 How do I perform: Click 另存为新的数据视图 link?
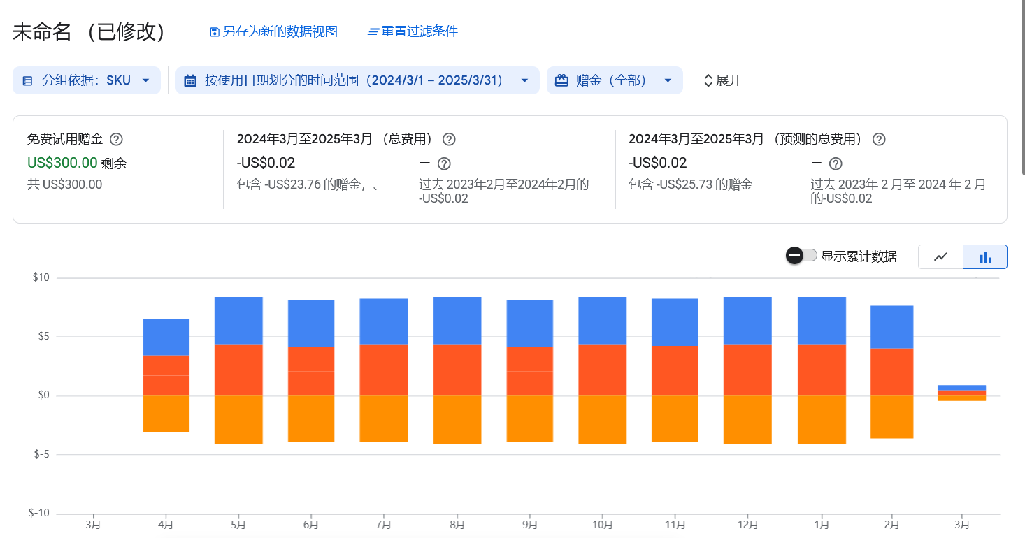coord(280,32)
